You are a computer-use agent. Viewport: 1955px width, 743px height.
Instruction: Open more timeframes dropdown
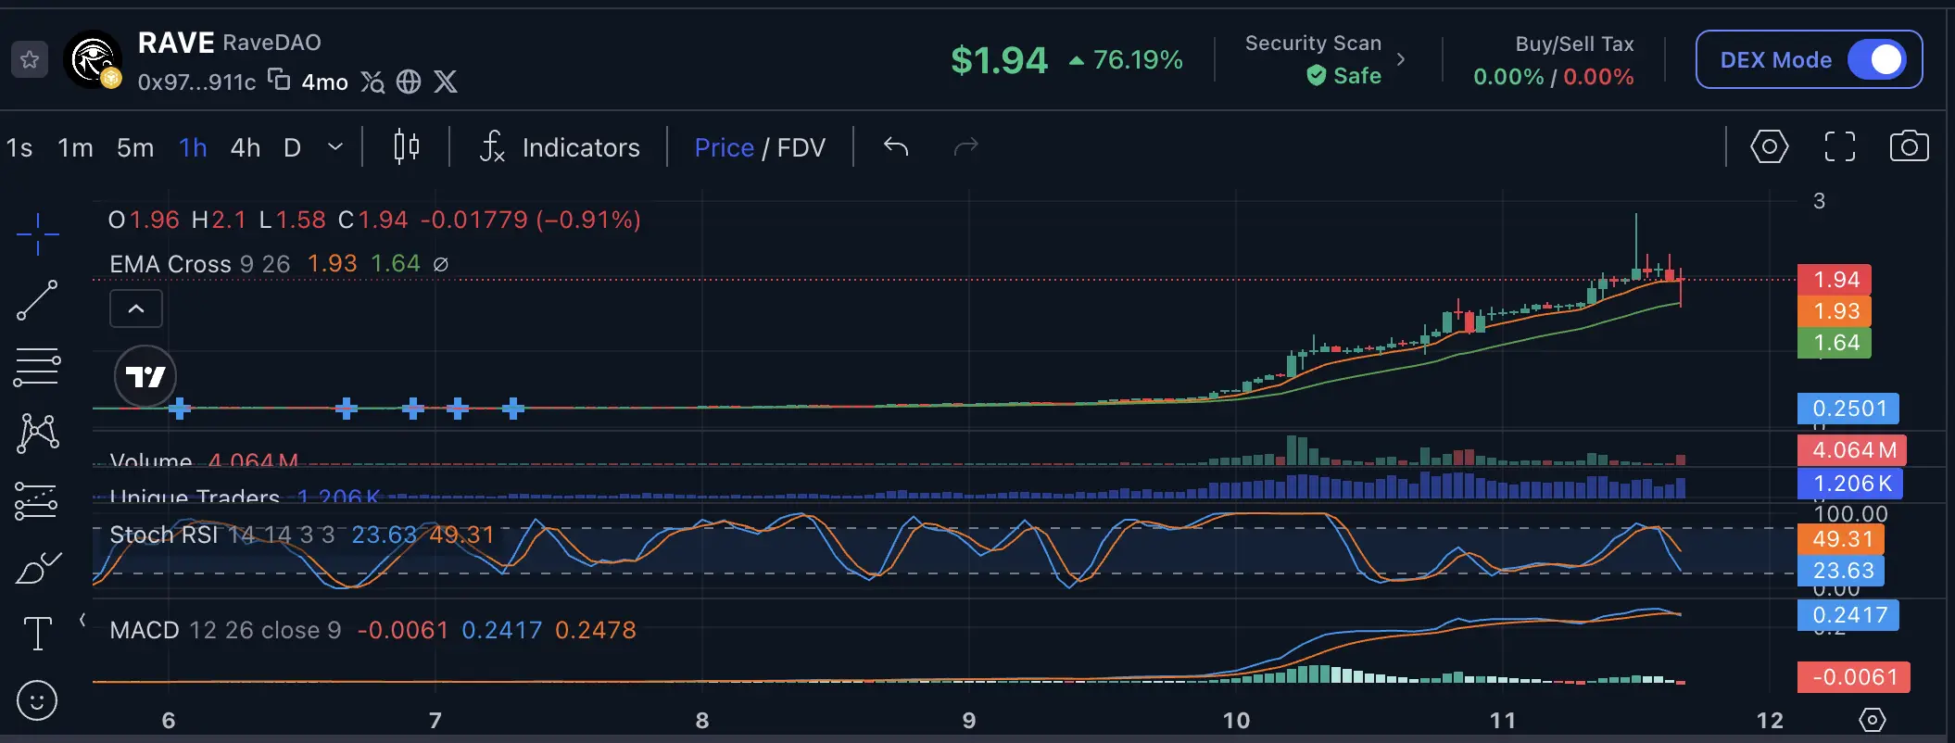(335, 147)
